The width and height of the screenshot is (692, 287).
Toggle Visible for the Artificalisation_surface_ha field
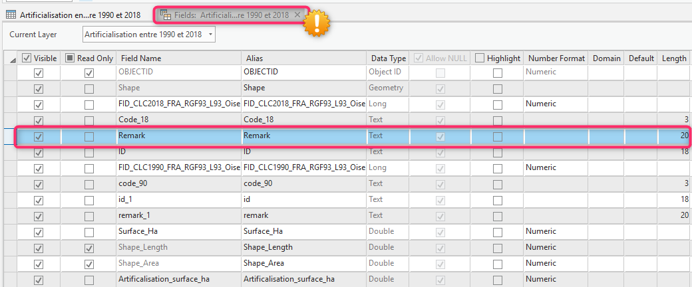(x=39, y=280)
